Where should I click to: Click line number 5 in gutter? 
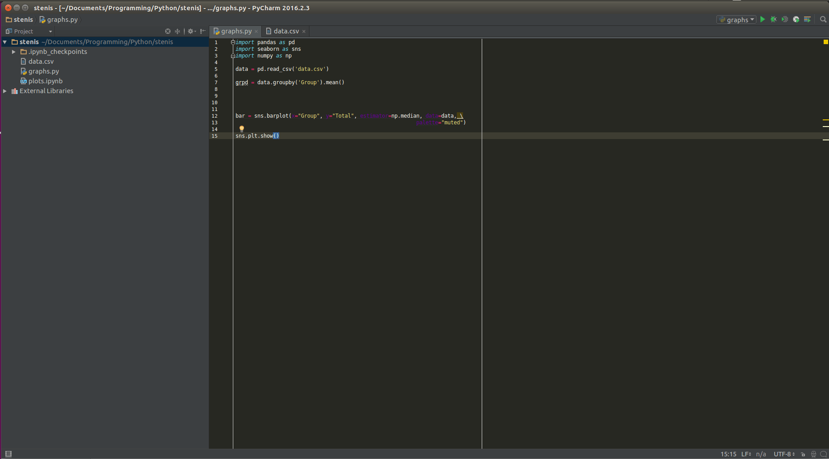point(216,69)
